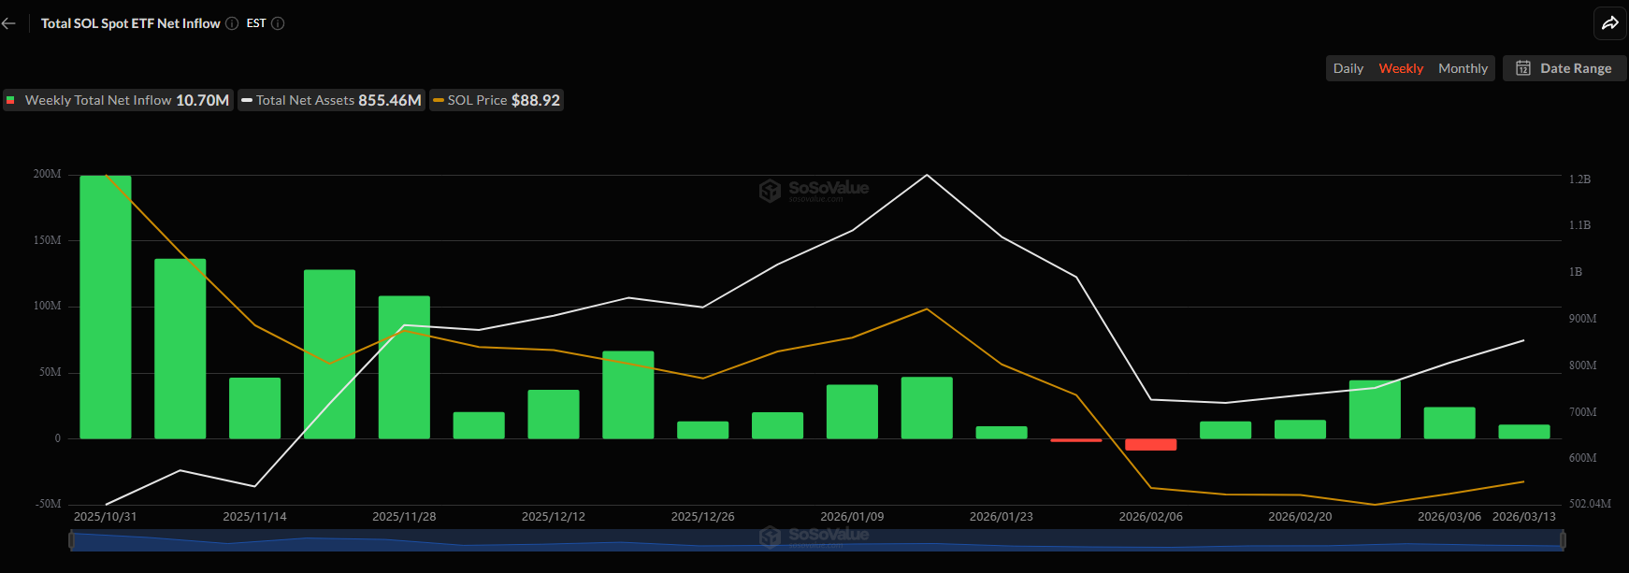Screen dimensions: 1629x573
Task: Switch to the Daily view tab
Action: [x=1348, y=68]
